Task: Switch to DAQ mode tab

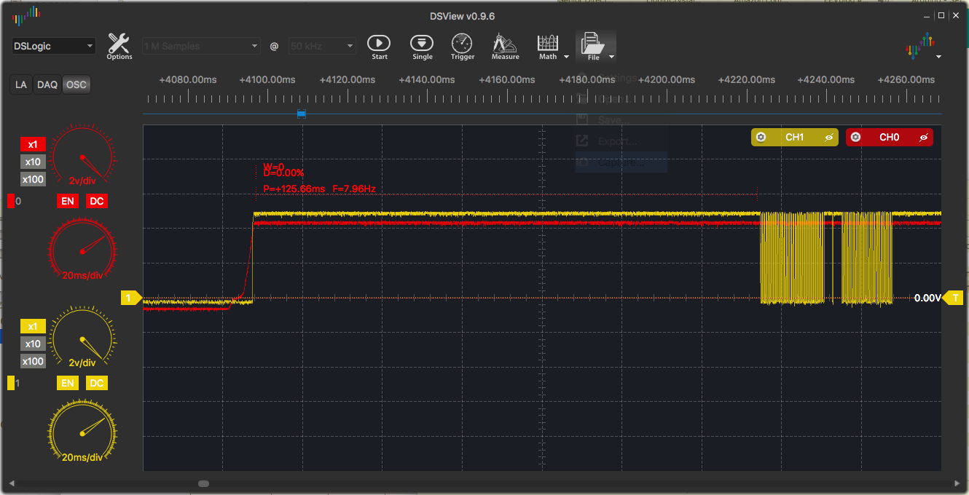Action: 47,84
